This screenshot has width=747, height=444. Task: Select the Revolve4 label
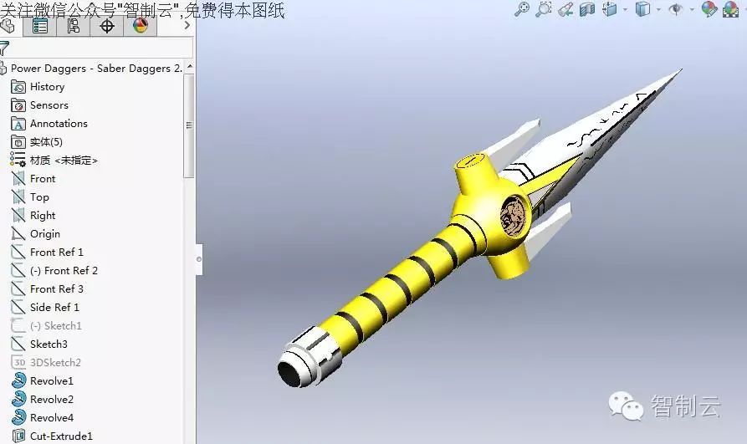point(52,418)
